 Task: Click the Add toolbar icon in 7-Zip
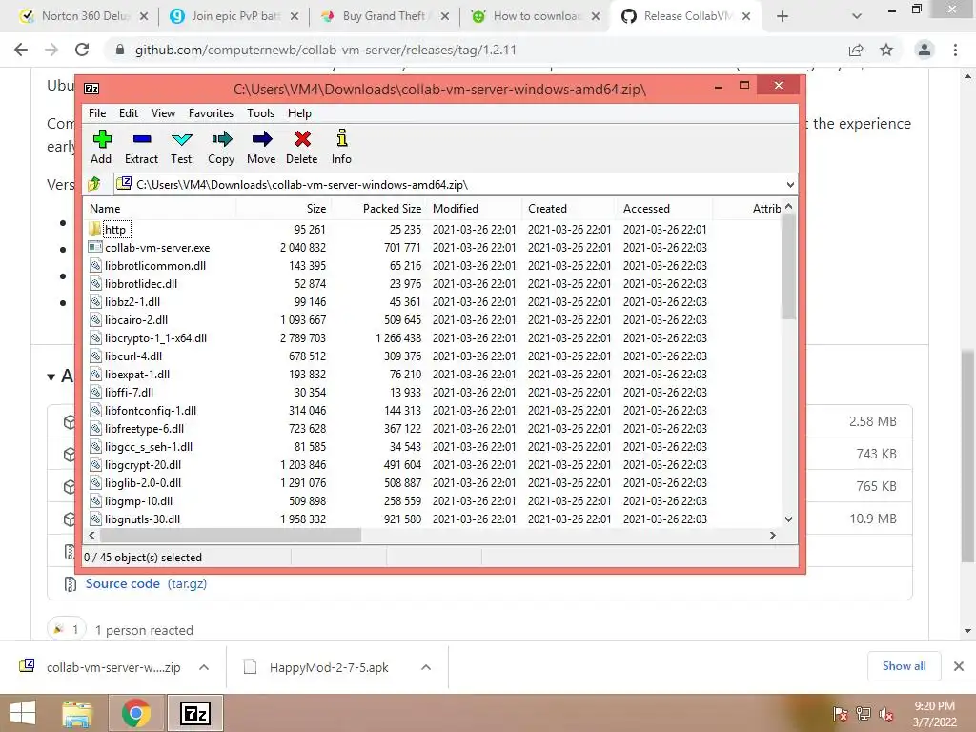(x=102, y=139)
